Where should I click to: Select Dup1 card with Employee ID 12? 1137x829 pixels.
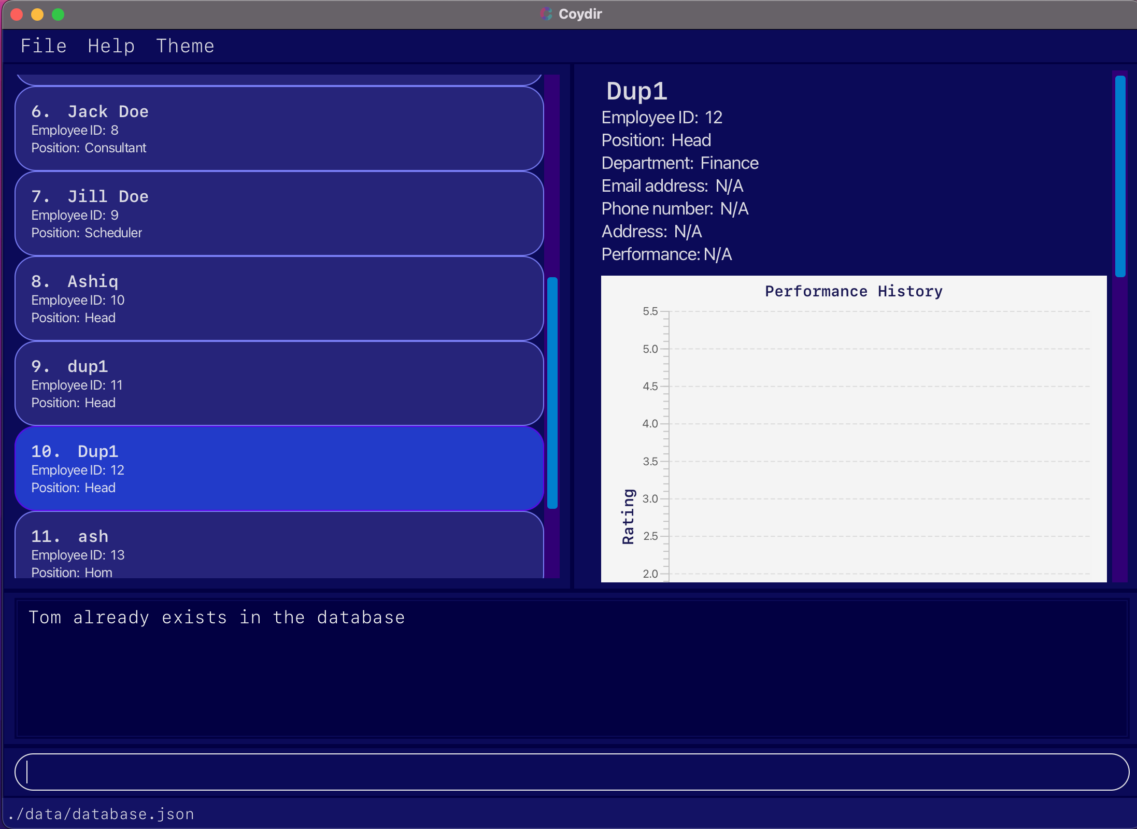[x=279, y=468]
